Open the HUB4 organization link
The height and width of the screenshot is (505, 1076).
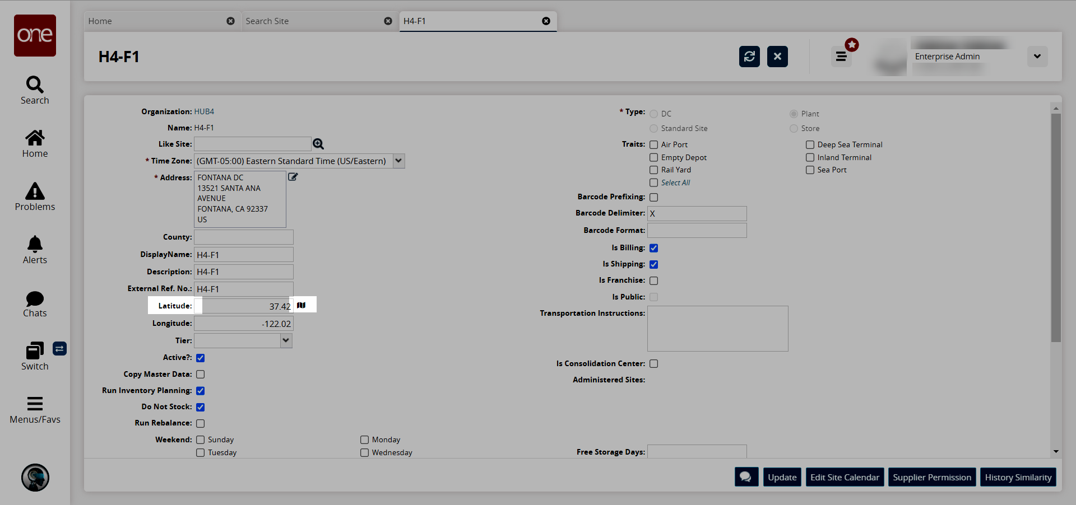tap(204, 111)
